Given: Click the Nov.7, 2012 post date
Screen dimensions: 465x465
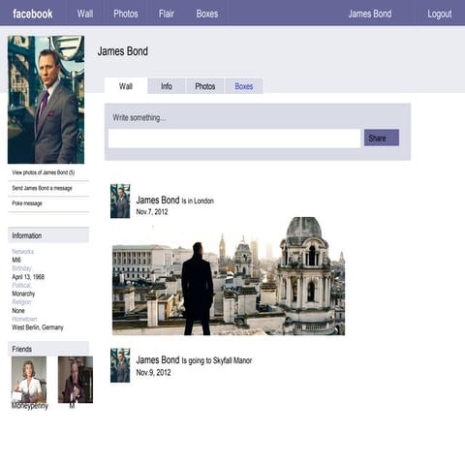Looking at the screenshot, I should [152, 212].
